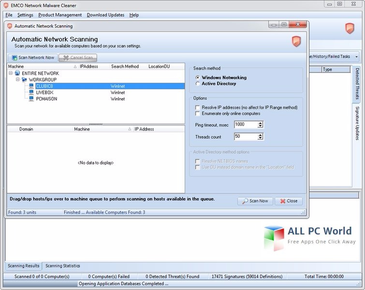Collapse the WORKGROUP tree node

17,80
